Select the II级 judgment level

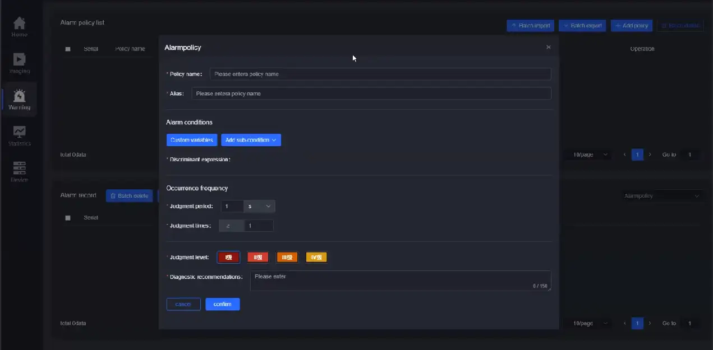(257, 256)
